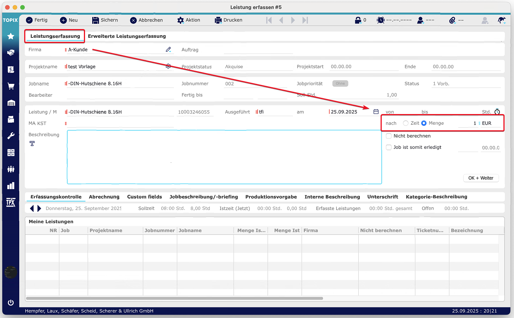Open the shopping cart module in sidebar
This screenshot has height=318, width=514.
click(x=11, y=86)
